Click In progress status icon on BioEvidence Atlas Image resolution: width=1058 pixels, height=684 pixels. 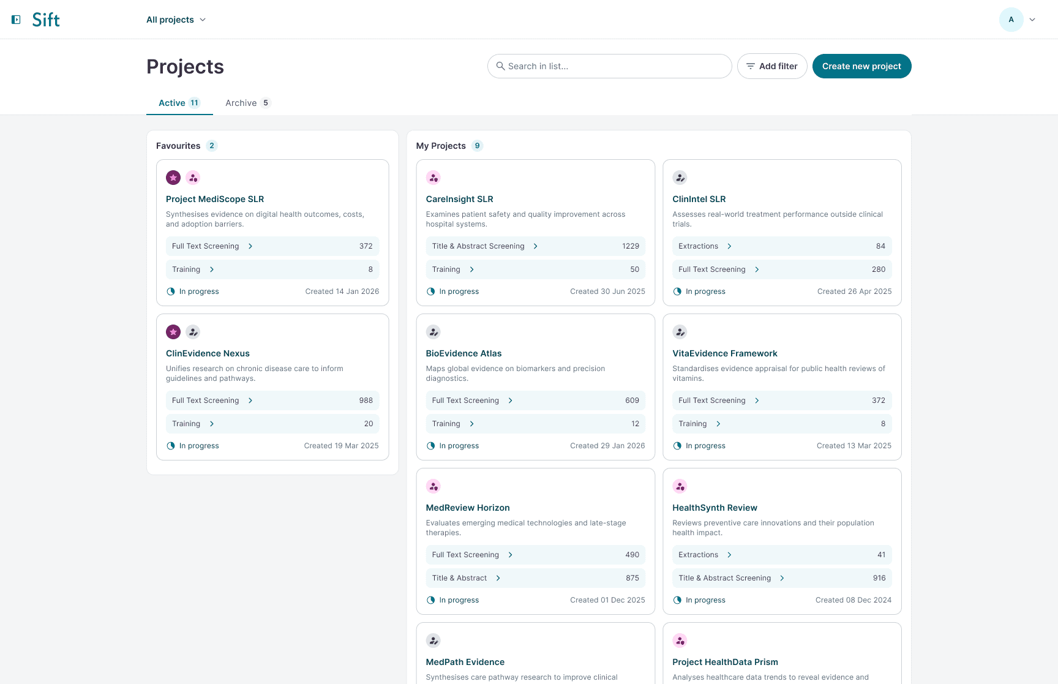431,446
